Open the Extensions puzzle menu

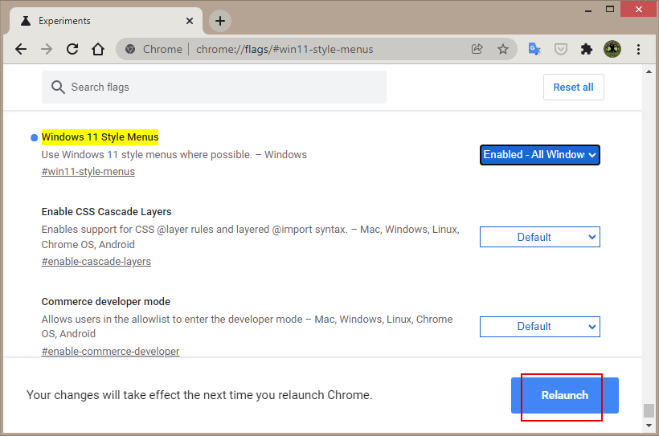[587, 49]
